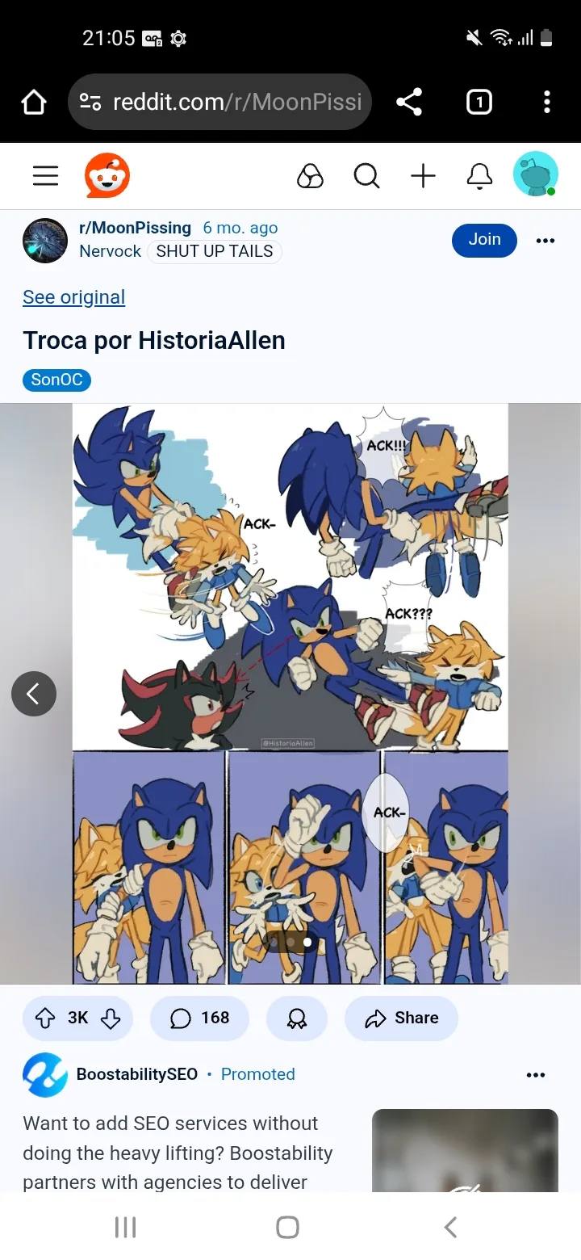Select the first gallery page indicator dot
Image resolution: width=581 pixels, height=1260 pixels.
[274, 942]
